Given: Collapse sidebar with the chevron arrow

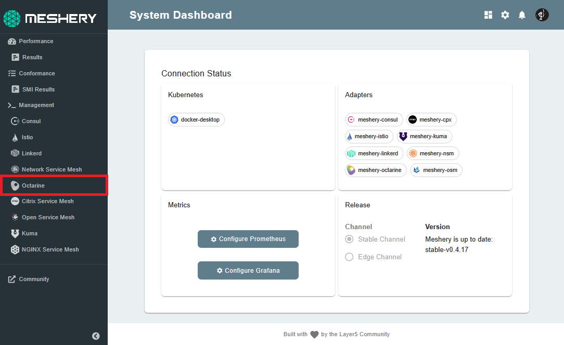Looking at the screenshot, I should point(96,336).
